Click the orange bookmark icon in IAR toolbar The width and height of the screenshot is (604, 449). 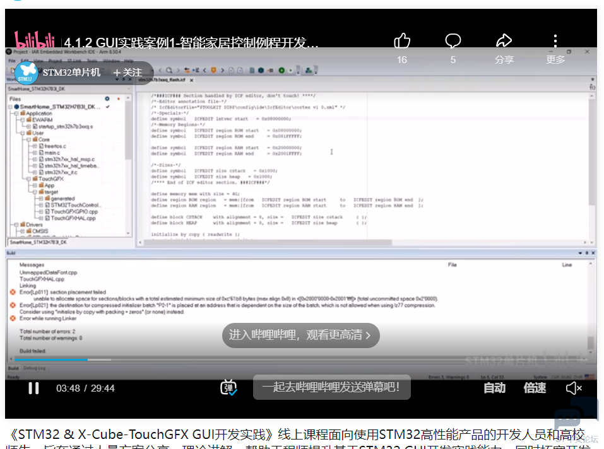point(213,71)
